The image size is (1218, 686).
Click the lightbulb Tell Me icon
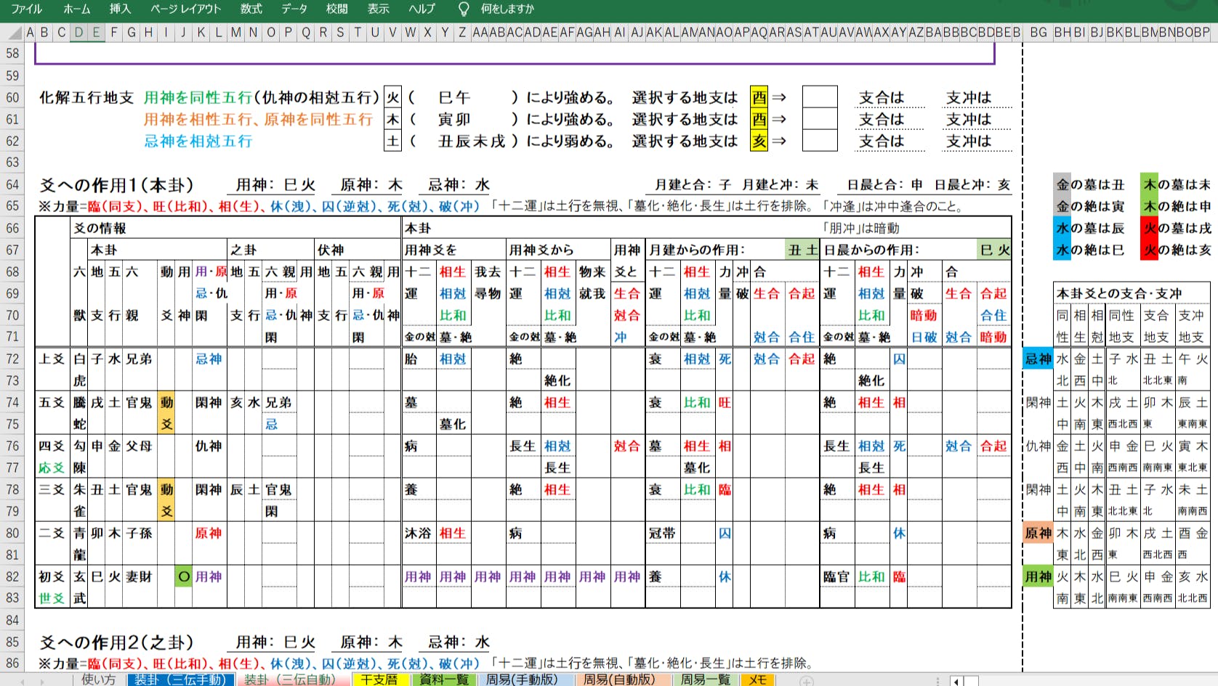pyautogui.click(x=464, y=9)
